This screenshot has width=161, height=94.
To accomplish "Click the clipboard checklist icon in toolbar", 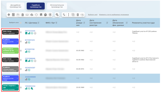I will (x=23, y=15).
